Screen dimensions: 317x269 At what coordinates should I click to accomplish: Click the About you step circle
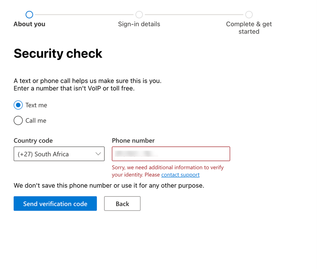tap(29, 15)
